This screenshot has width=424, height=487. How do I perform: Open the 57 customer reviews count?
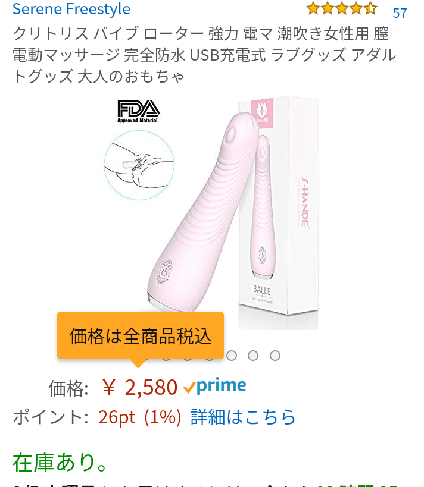click(400, 13)
